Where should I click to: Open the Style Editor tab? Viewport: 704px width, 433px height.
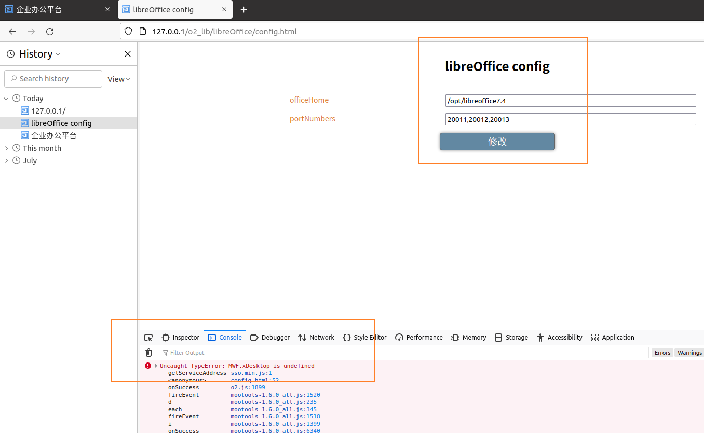pos(364,338)
